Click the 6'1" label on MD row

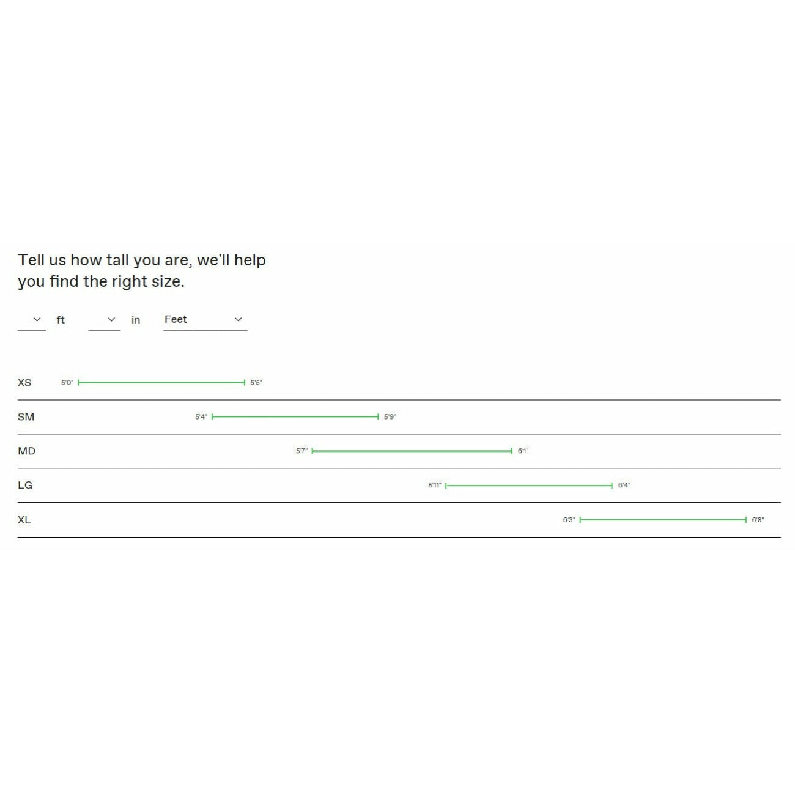(x=523, y=451)
